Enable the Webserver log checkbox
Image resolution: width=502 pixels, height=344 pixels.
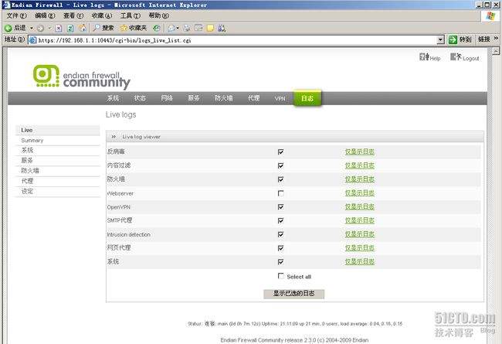(x=281, y=193)
